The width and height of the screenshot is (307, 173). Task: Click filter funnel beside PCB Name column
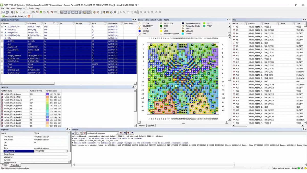(x=26, y=23)
